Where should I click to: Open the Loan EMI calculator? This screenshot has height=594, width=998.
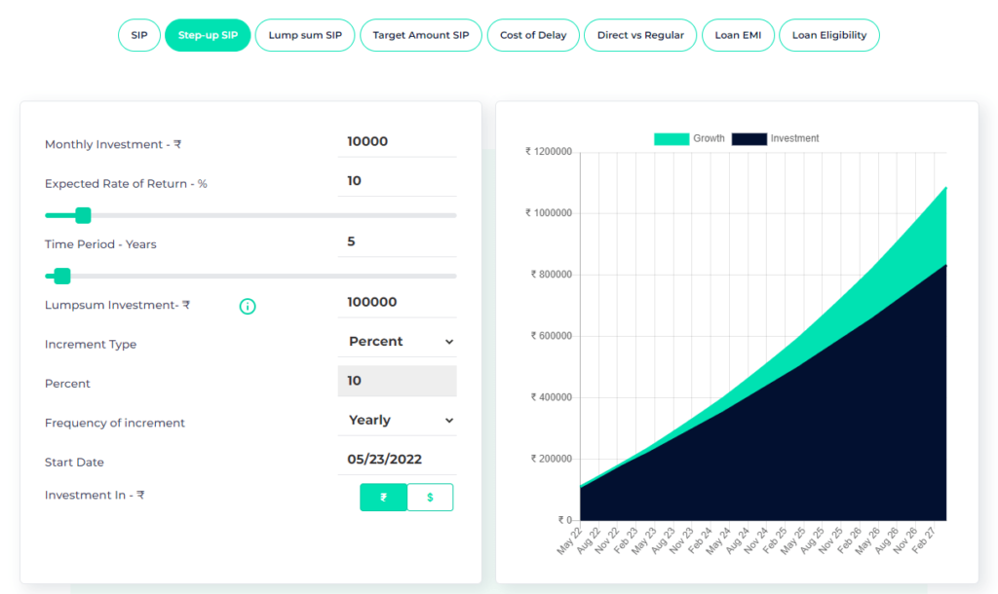pos(739,35)
